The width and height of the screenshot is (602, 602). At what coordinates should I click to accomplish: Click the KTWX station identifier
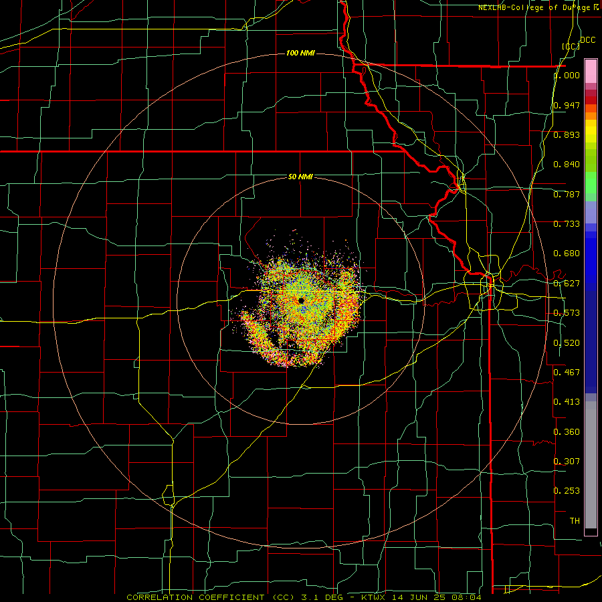click(373, 597)
